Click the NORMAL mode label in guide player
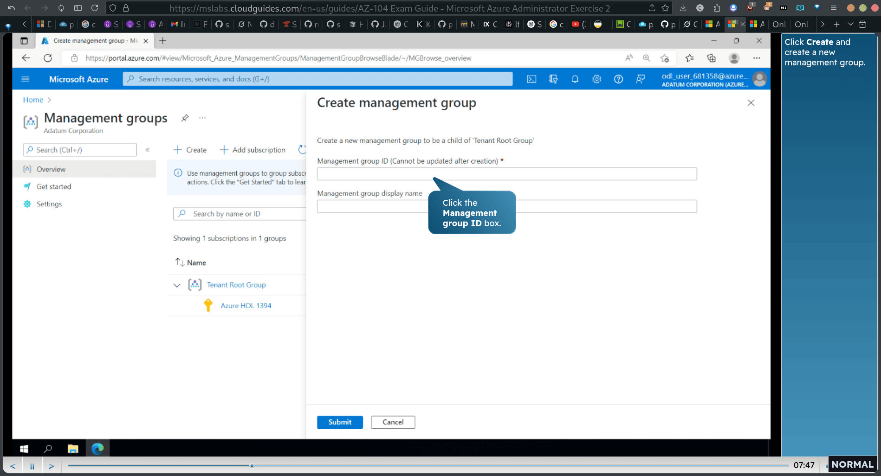 tap(852, 464)
